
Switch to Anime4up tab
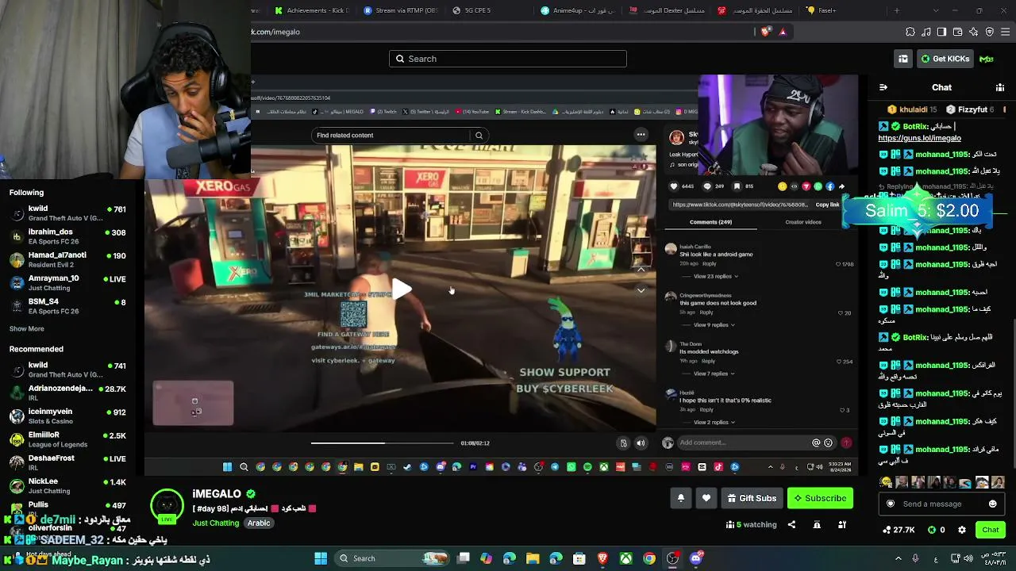point(579,10)
